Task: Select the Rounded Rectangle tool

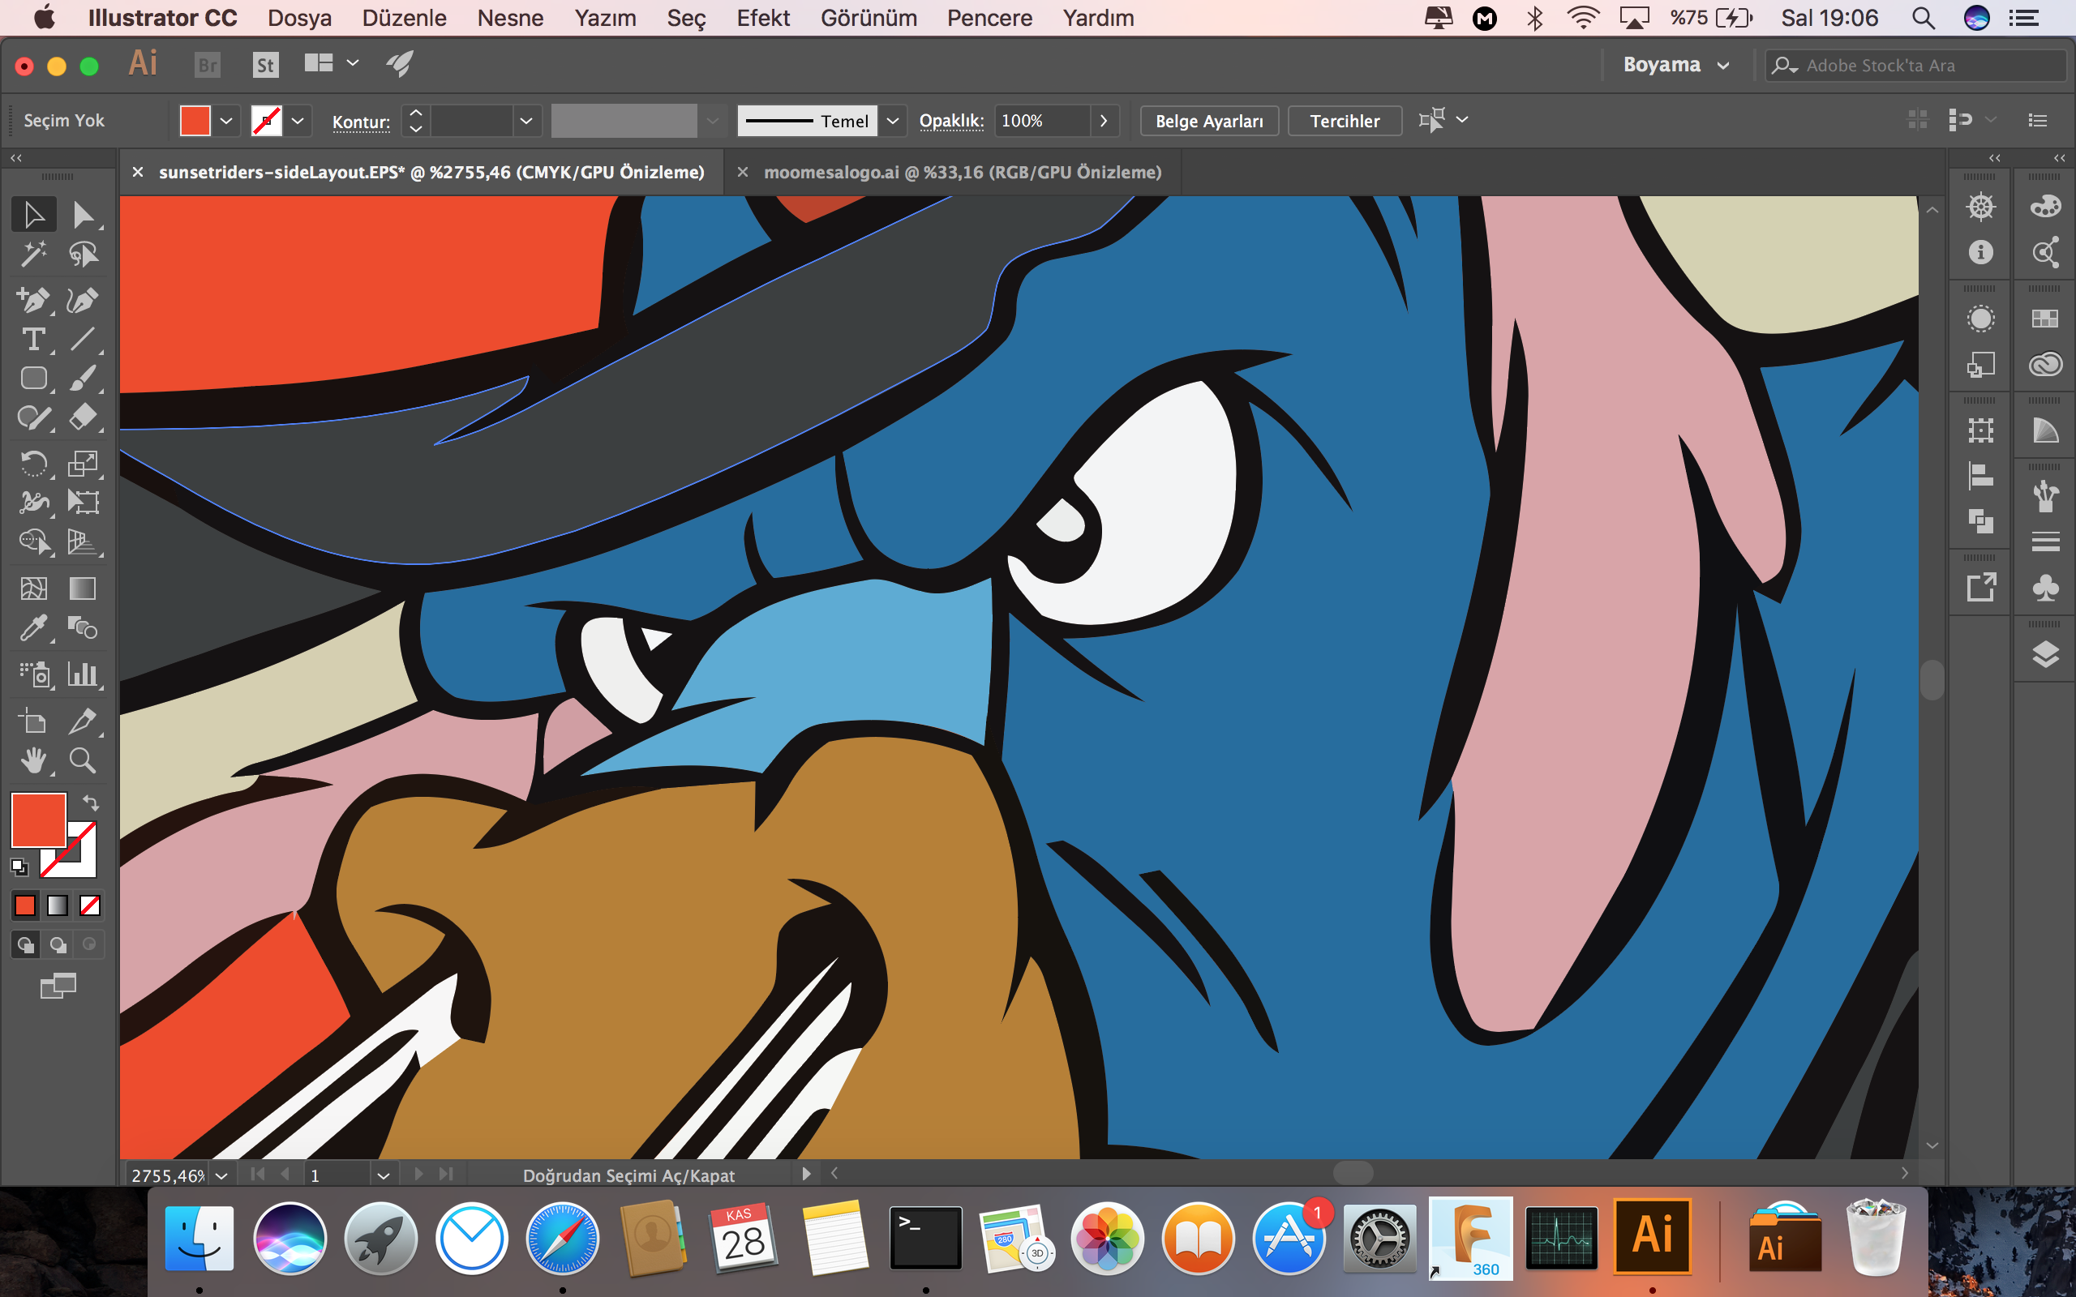Action: [33, 379]
